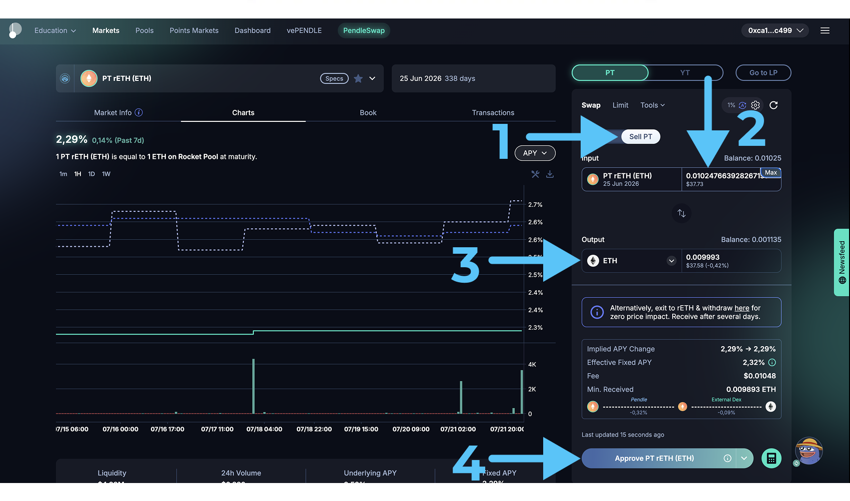Open wallet 0xca1...c499 dropdown

[x=775, y=30]
